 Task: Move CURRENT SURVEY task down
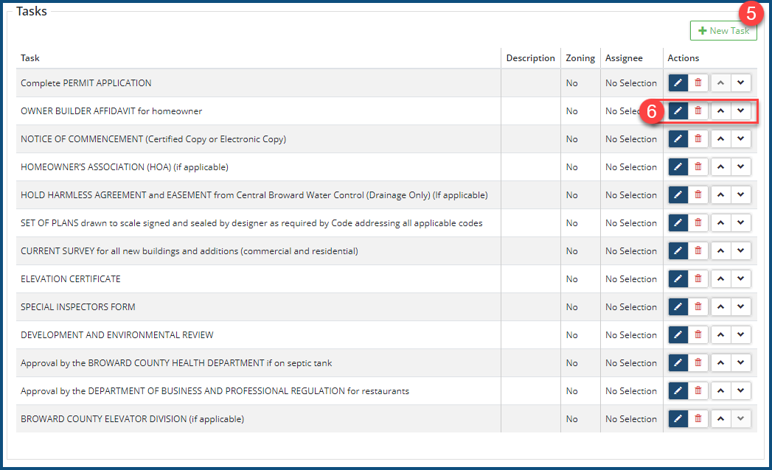740,251
